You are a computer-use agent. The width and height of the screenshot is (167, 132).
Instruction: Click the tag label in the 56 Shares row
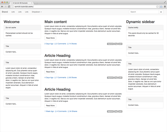tap(116, 78)
